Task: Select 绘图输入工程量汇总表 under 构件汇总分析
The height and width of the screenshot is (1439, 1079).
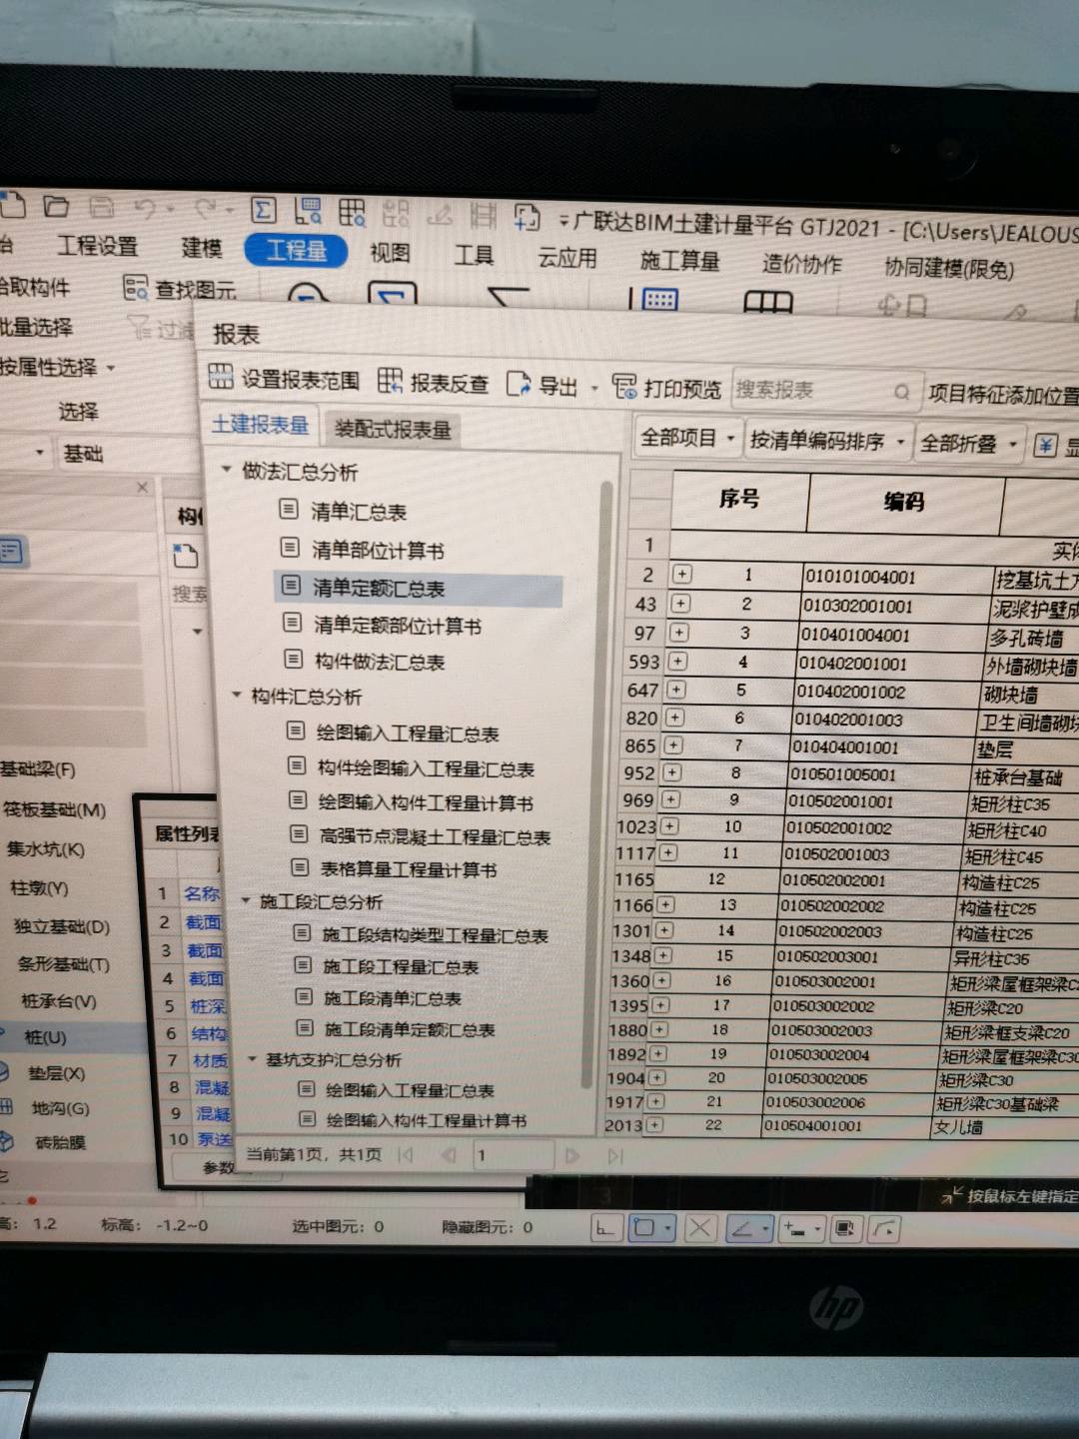Action: [x=408, y=733]
